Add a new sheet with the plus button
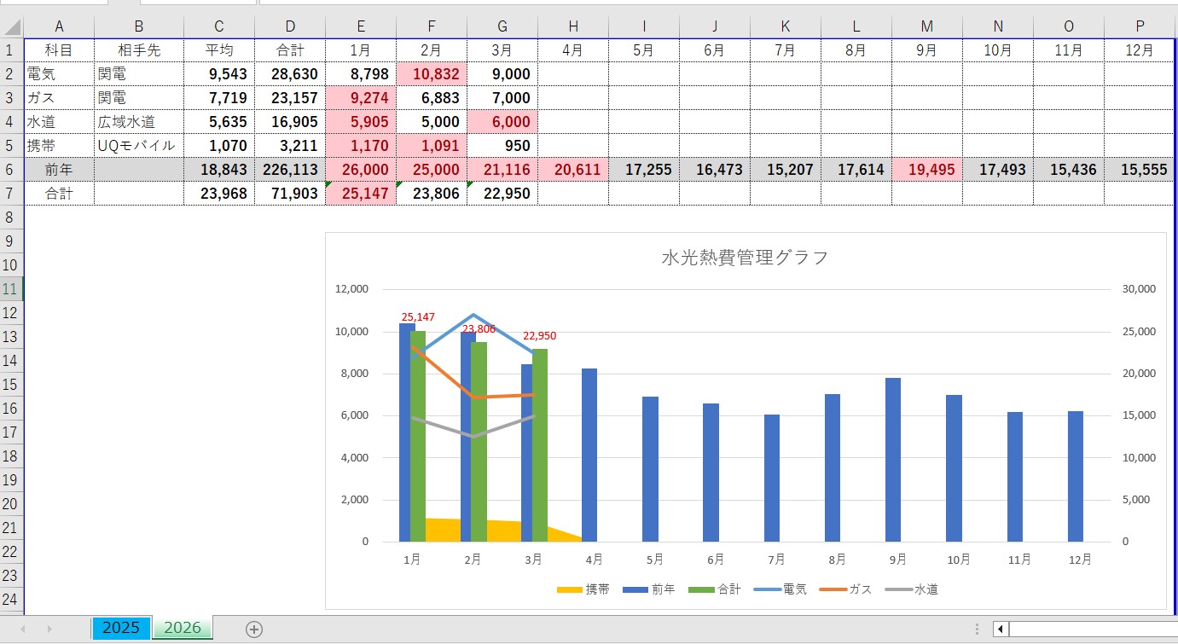This screenshot has width=1178, height=644. coord(253,629)
